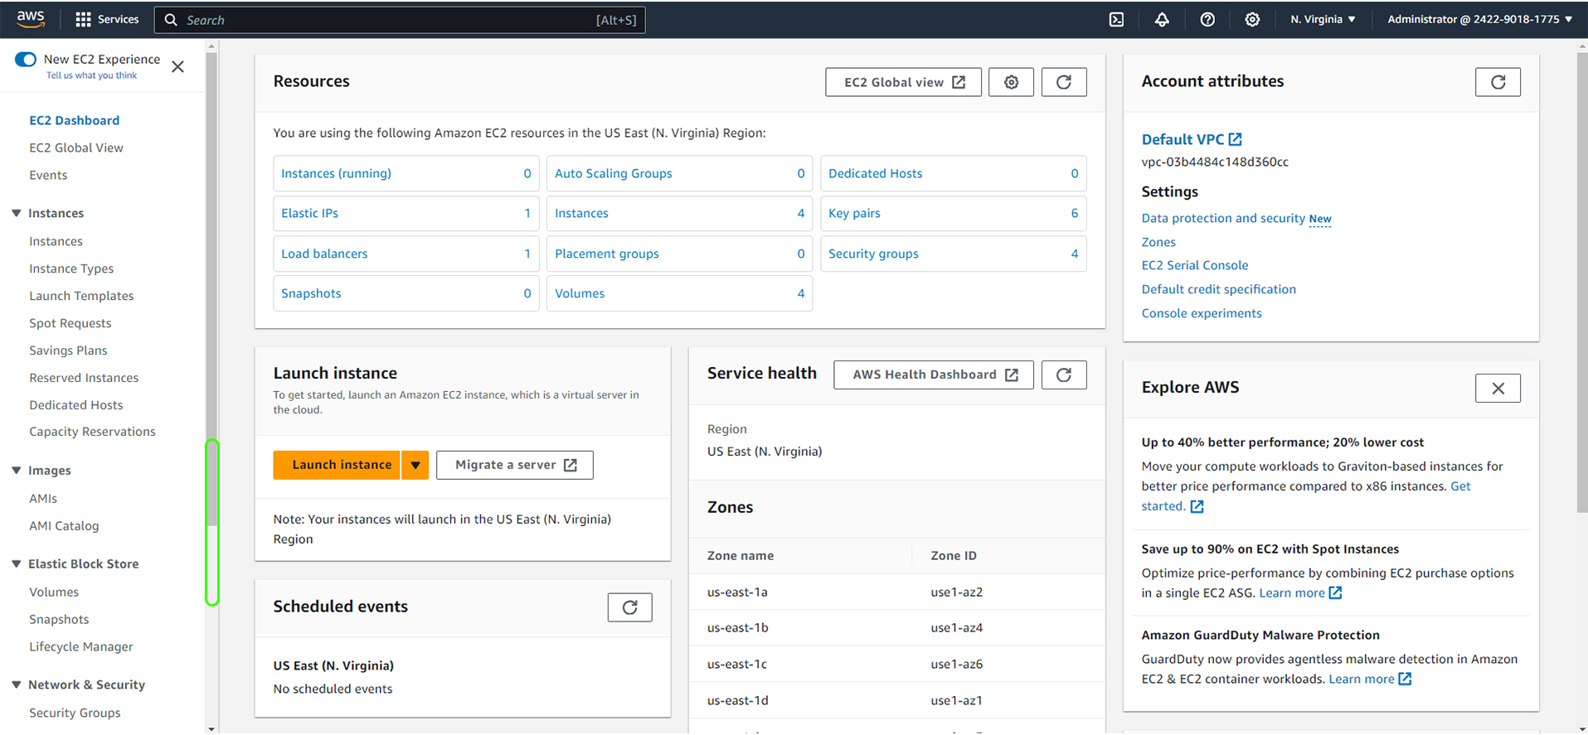Click Spot Instances Learn more external icon
The width and height of the screenshot is (1588, 735).
(x=1335, y=592)
